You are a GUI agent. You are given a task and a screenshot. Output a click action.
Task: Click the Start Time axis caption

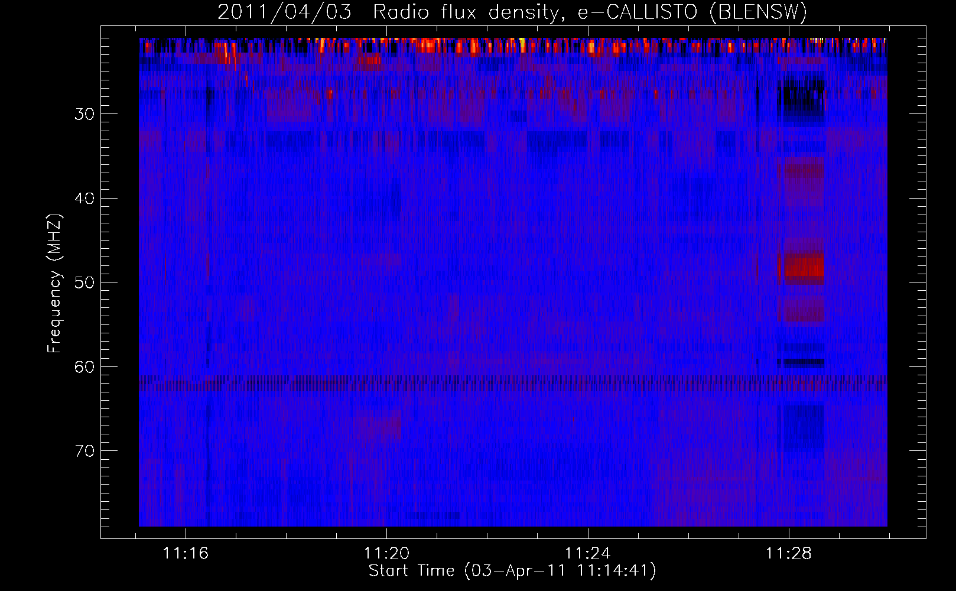tap(512, 571)
